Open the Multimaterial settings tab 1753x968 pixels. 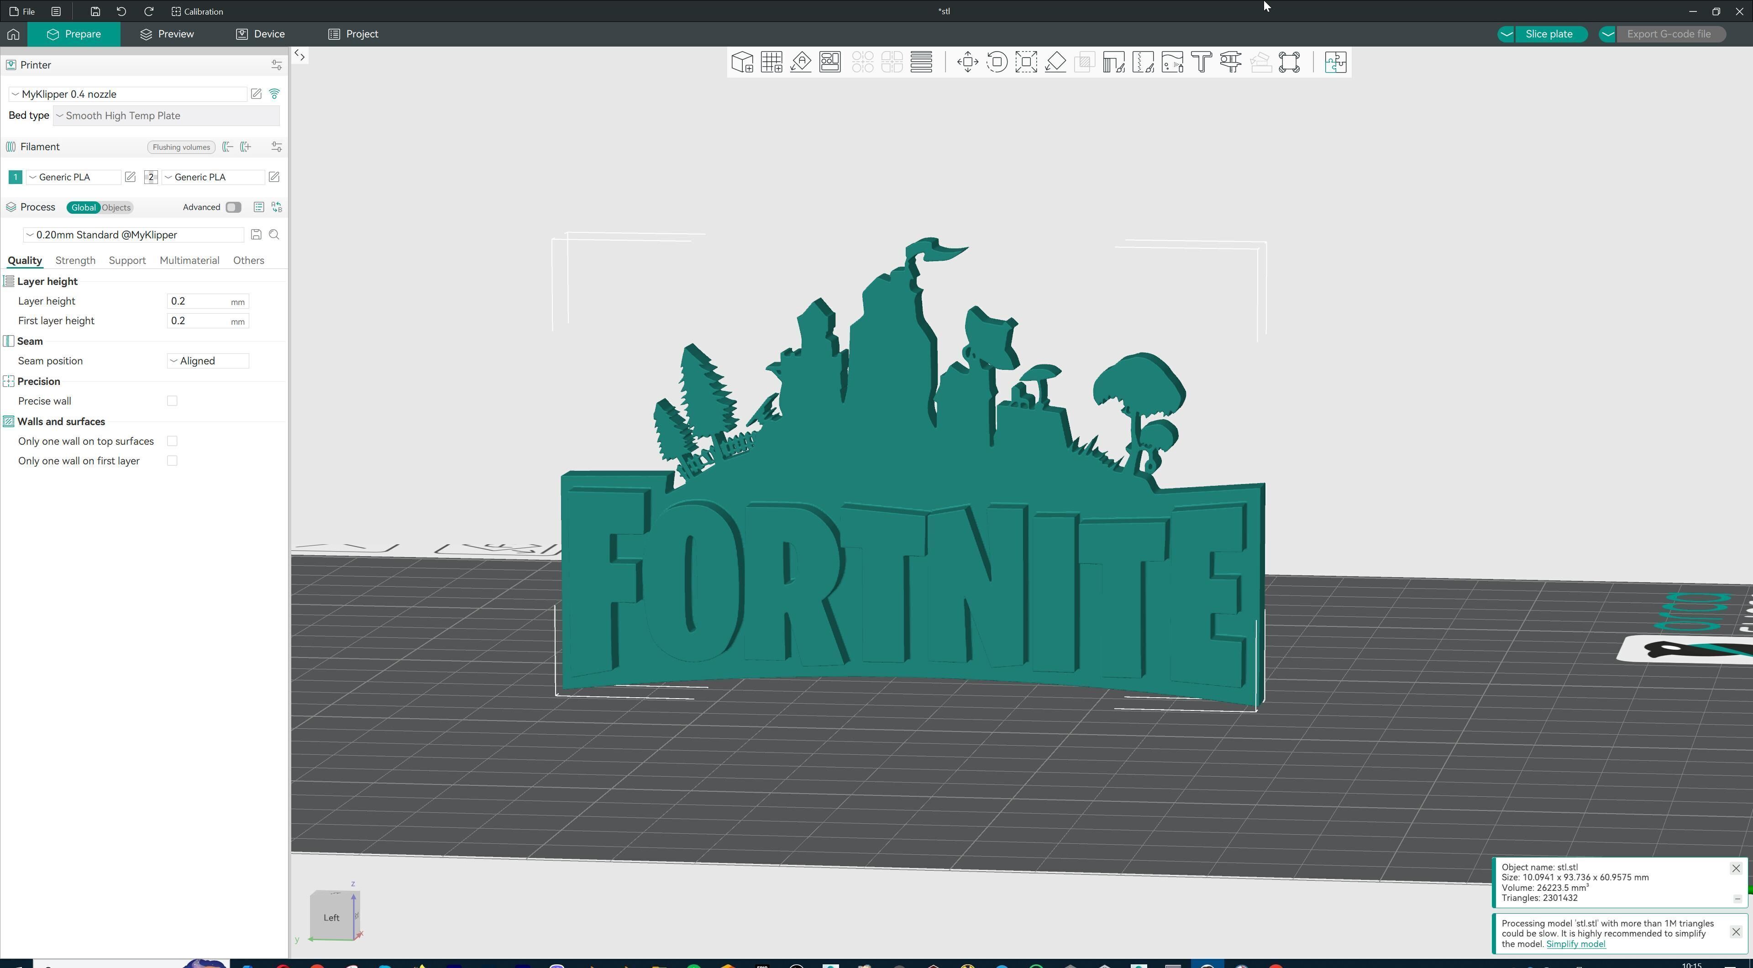click(x=189, y=261)
